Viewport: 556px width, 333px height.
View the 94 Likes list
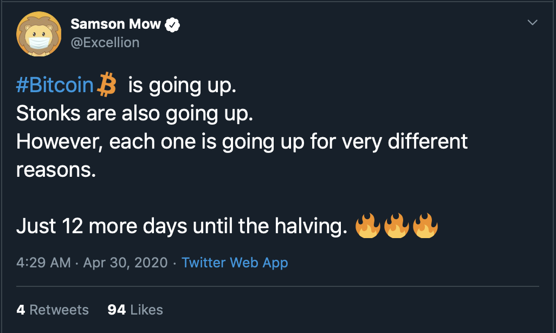coord(135,310)
